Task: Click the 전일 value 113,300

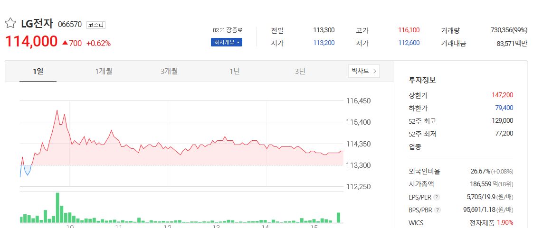Action: pyautogui.click(x=324, y=30)
